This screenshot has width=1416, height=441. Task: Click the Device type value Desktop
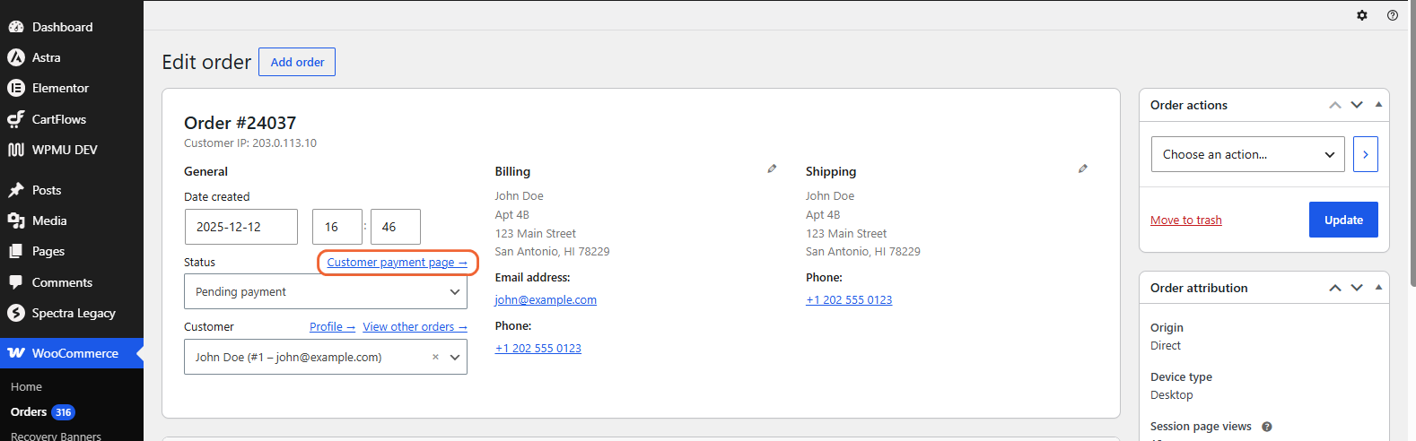click(1172, 395)
